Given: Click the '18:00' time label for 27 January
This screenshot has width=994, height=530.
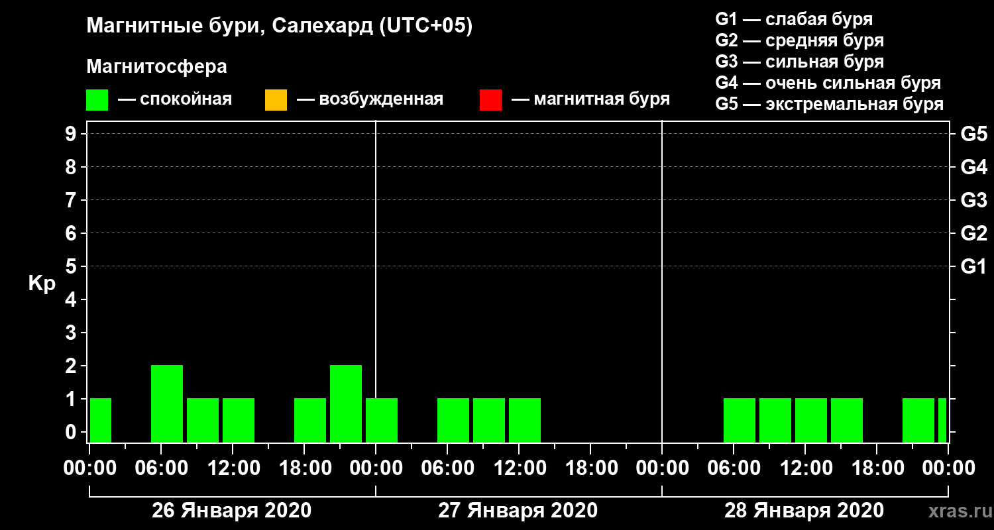Looking at the screenshot, I should point(590,468).
